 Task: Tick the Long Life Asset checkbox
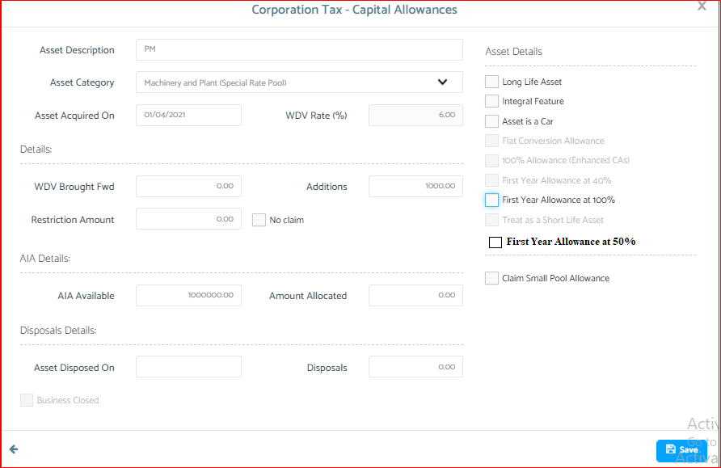tap(491, 82)
